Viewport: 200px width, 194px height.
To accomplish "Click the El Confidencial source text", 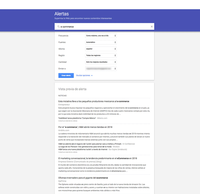I will 129,144.
